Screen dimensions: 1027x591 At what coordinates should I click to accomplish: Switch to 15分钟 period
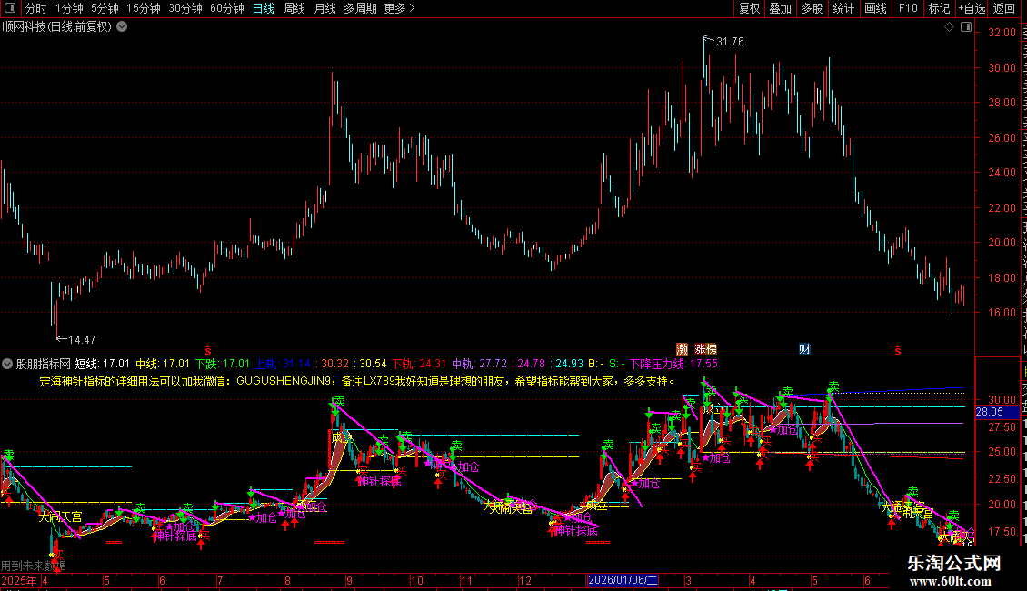pyautogui.click(x=144, y=8)
